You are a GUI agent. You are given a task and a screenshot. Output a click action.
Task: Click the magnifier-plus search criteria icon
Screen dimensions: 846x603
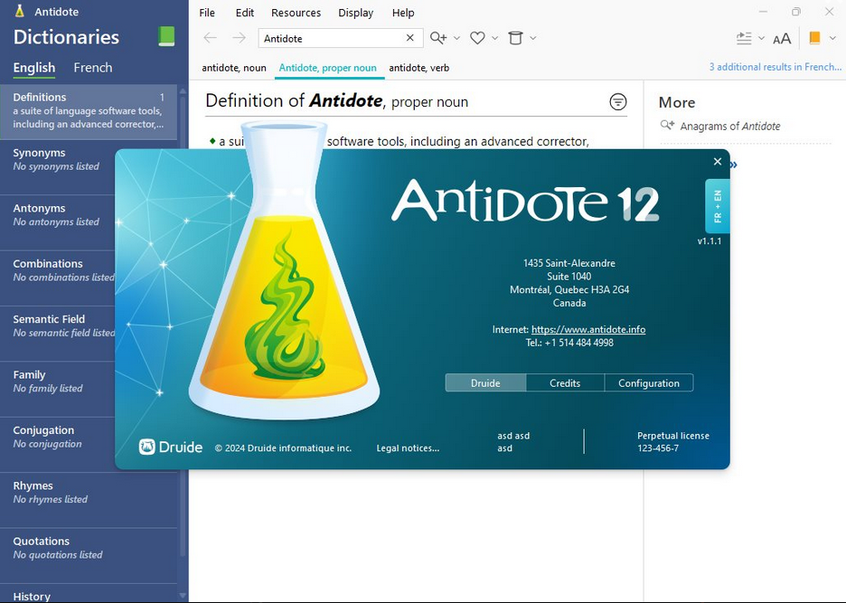click(438, 38)
